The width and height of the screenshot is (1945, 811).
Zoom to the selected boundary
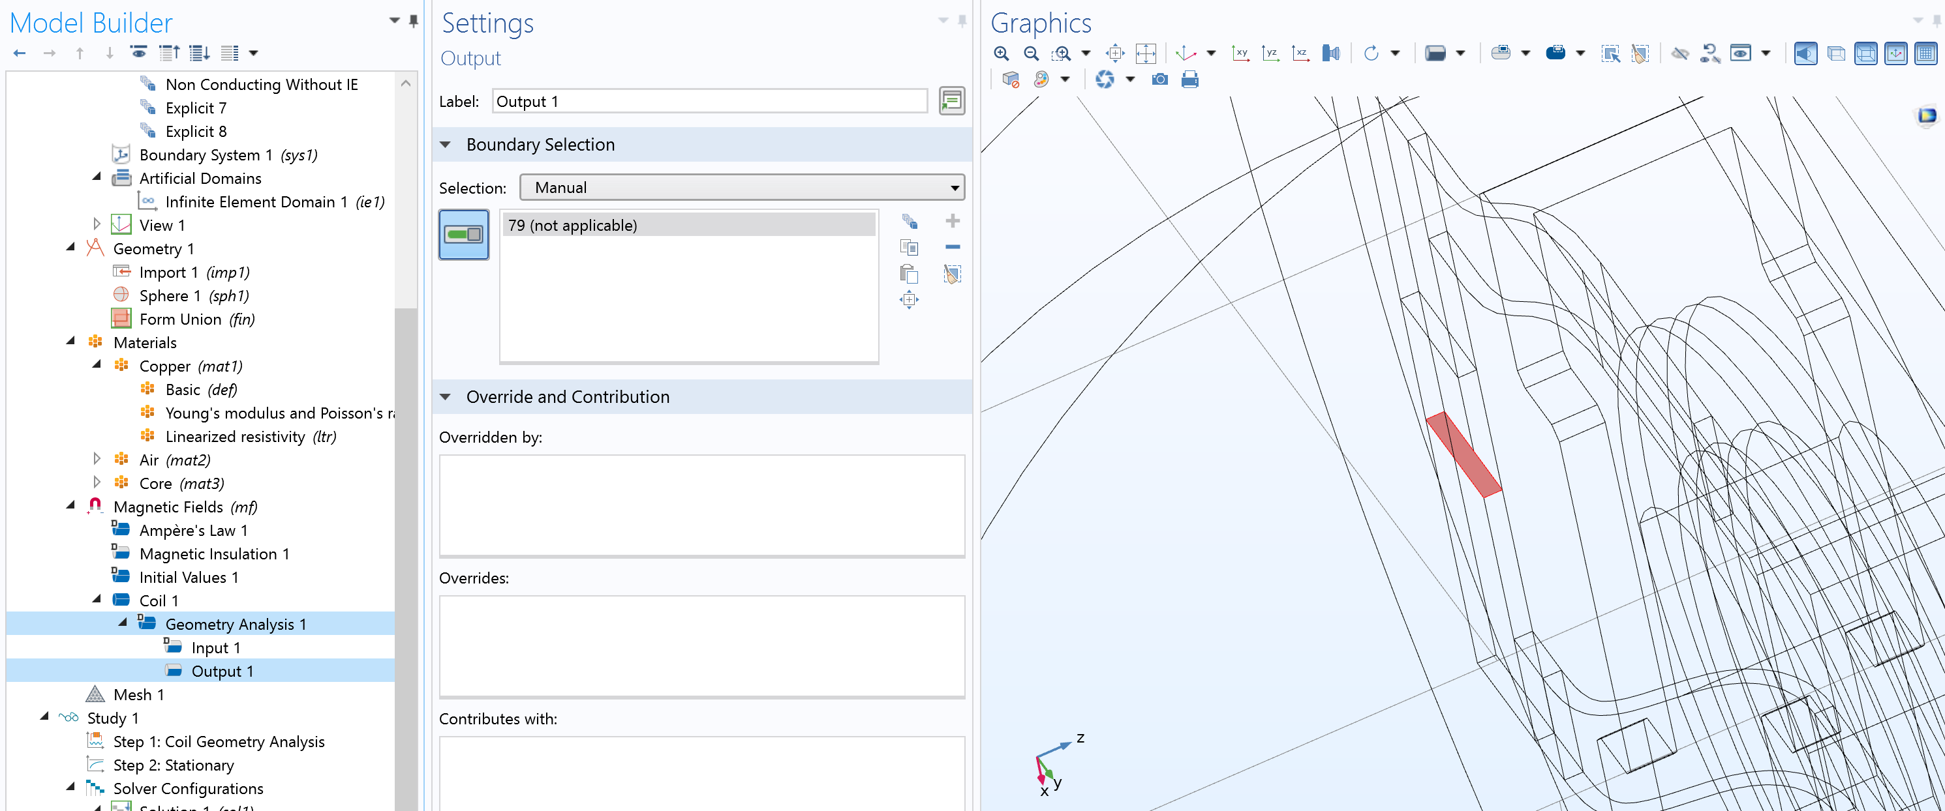click(909, 299)
